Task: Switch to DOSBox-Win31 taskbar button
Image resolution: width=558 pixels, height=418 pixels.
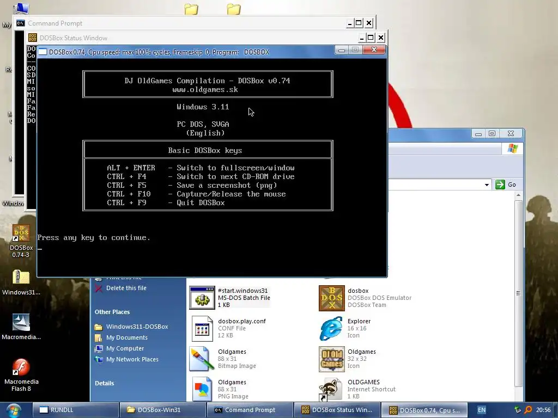Action: point(162,410)
